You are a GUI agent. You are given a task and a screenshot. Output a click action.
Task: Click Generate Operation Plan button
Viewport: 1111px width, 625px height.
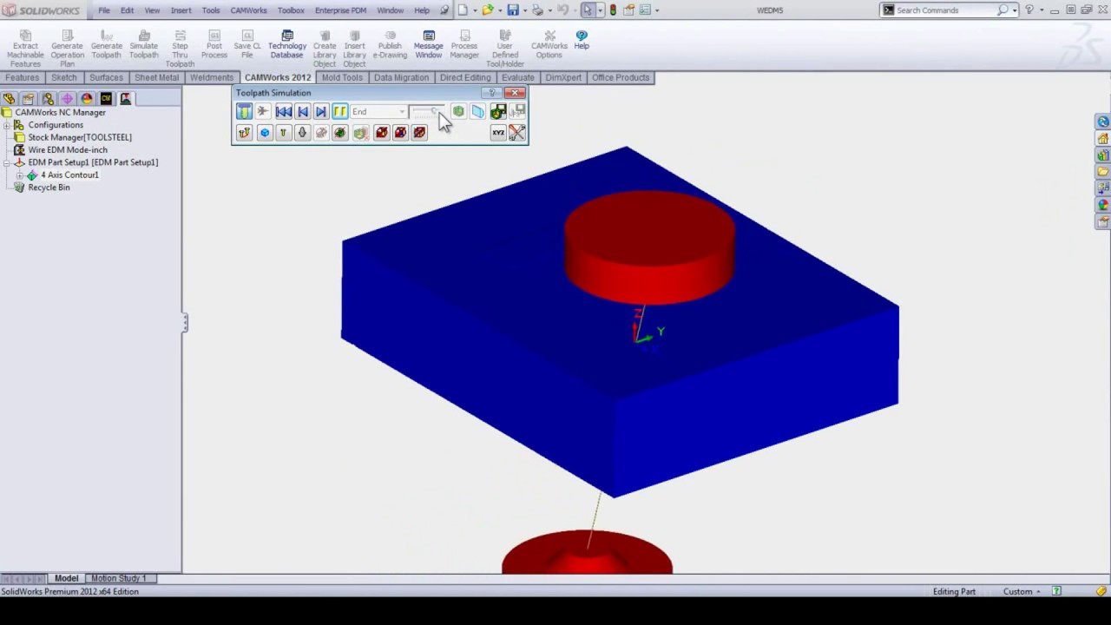pyautogui.click(x=67, y=49)
